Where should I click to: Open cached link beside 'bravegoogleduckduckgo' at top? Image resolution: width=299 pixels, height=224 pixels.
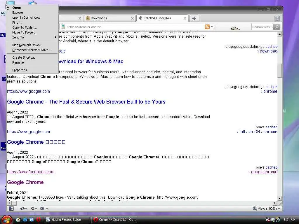pos(272,46)
